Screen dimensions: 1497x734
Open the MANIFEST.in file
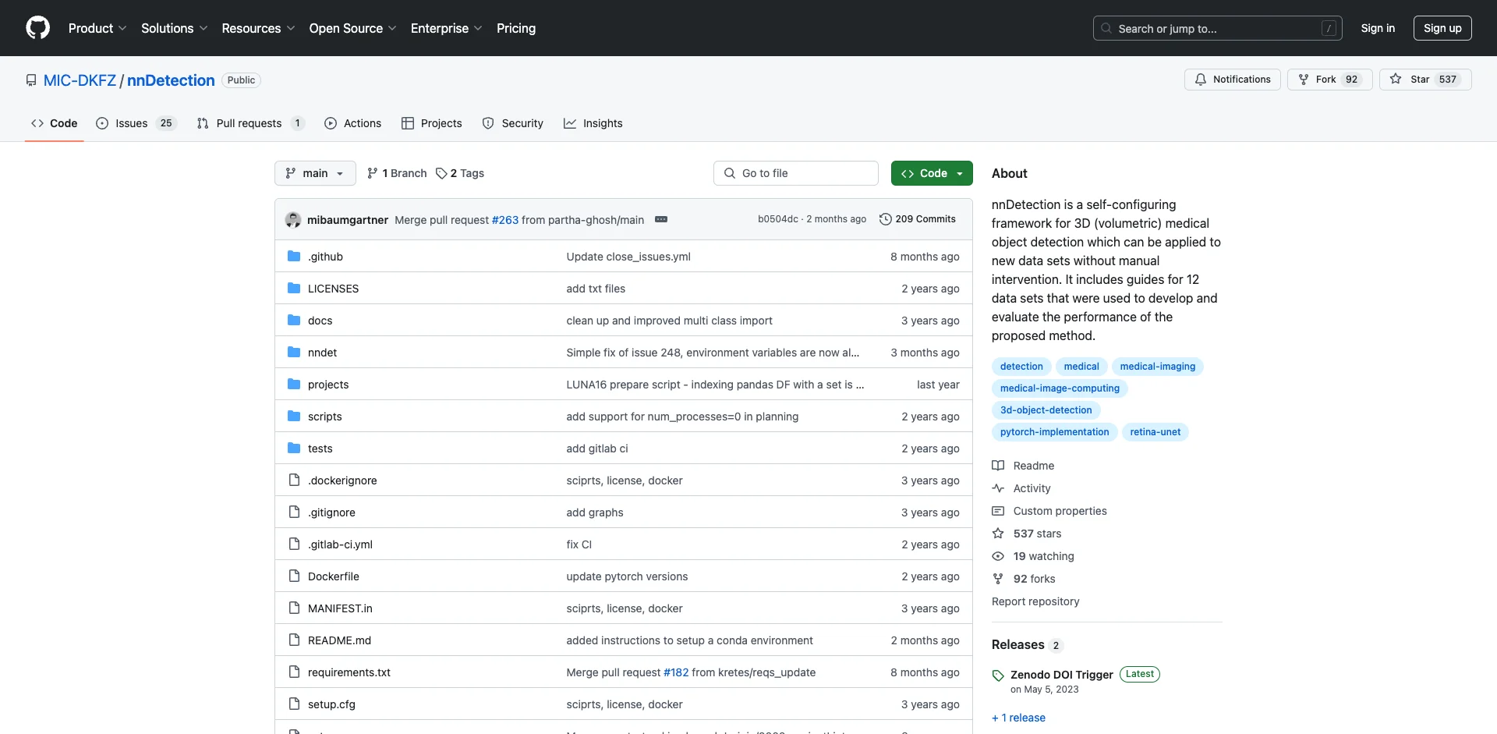[x=340, y=608]
